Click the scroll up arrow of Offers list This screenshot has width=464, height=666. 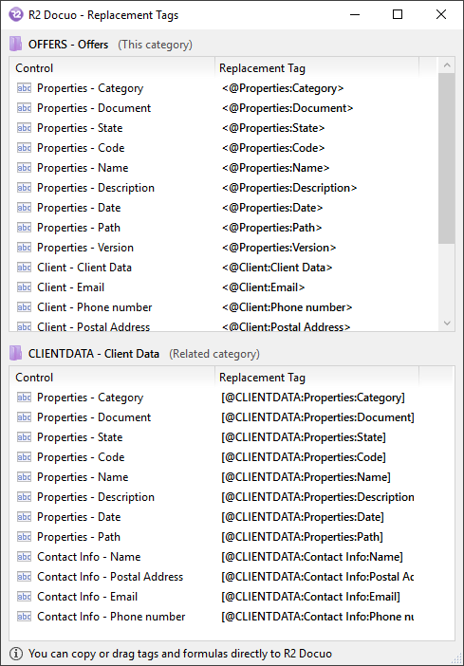(x=446, y=65)
